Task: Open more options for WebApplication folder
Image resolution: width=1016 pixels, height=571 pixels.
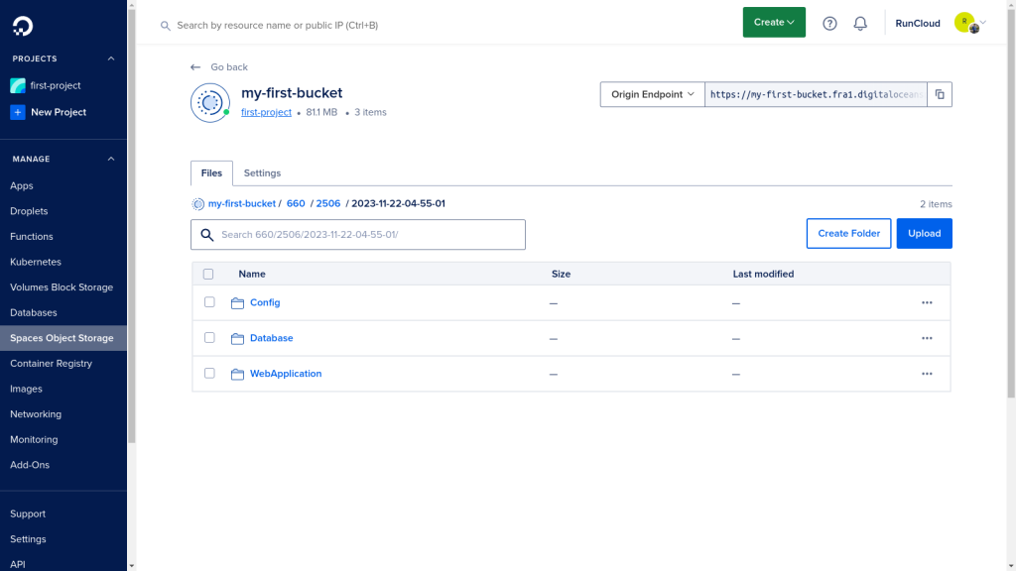Action: [927, 374]
